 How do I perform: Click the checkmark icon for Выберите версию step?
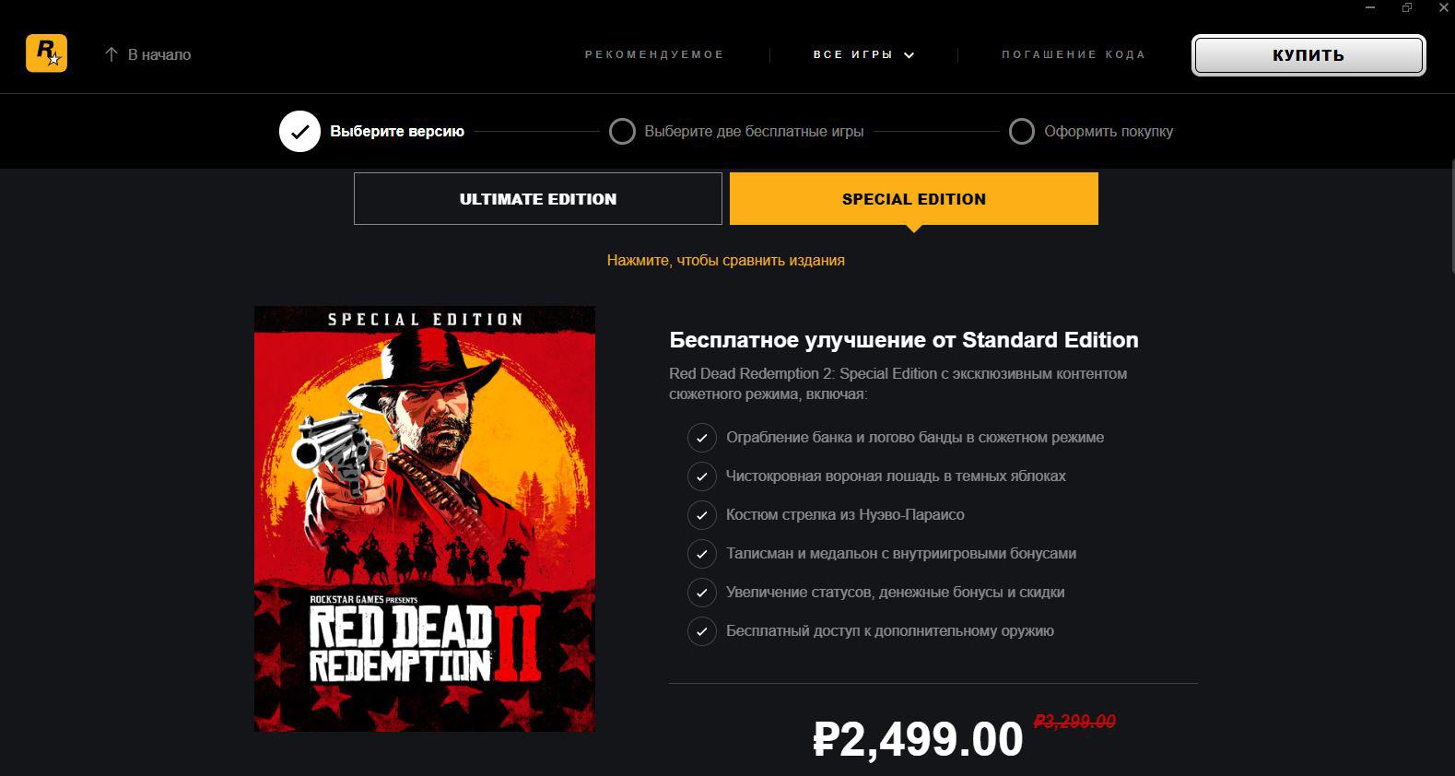tap(299, 132)
